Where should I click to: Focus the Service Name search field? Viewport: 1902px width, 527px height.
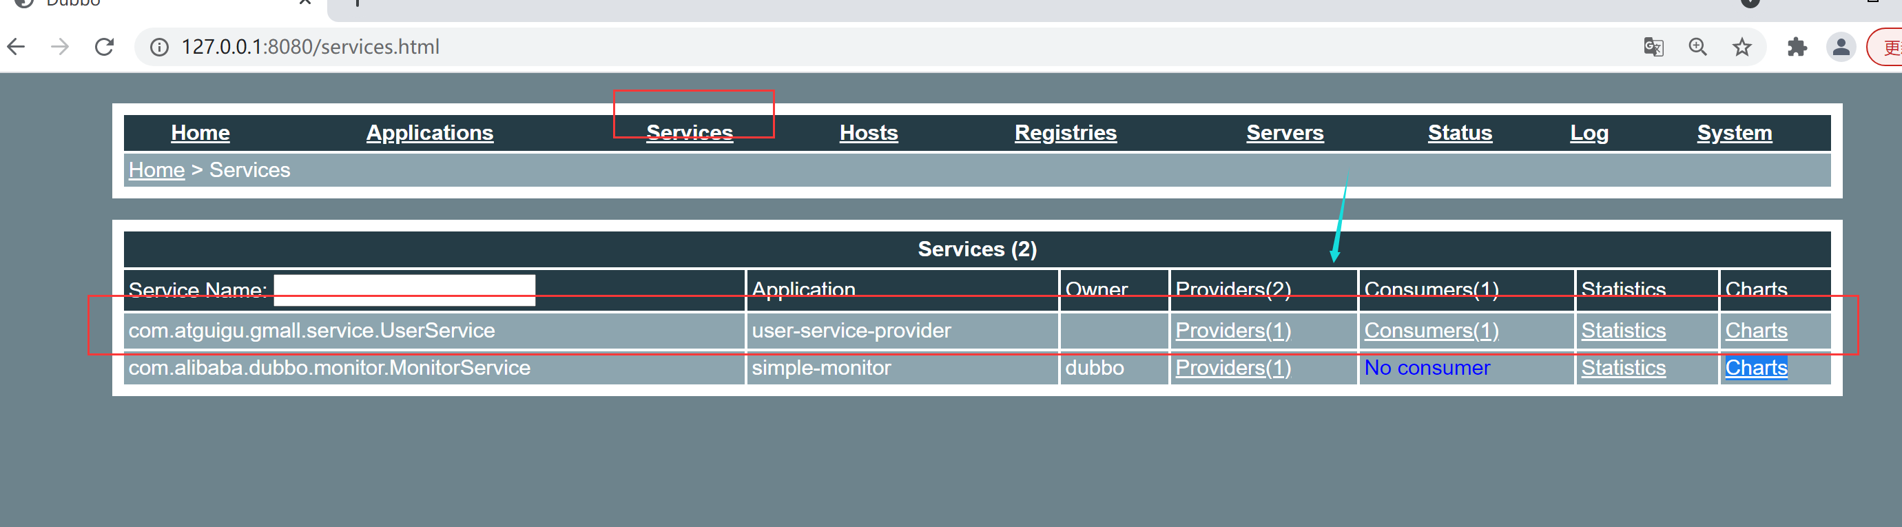tap(404, 290)
